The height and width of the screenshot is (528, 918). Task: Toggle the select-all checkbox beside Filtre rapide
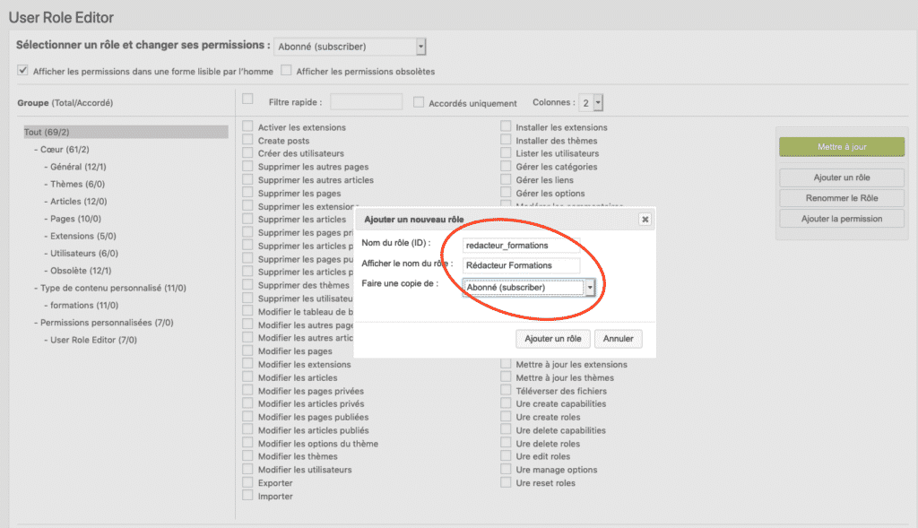247,99
